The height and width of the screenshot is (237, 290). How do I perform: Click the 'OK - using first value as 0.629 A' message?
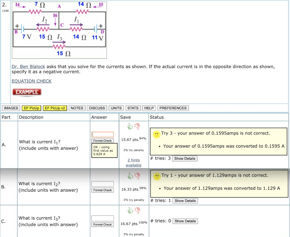[105, 150]
